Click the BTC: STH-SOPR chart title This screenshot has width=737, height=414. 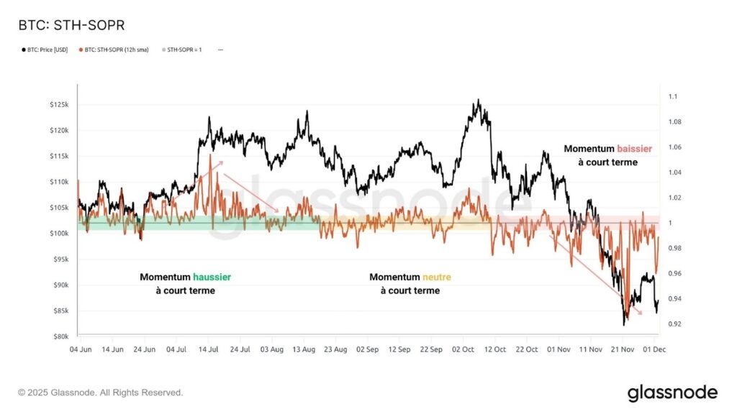(71, 25)
